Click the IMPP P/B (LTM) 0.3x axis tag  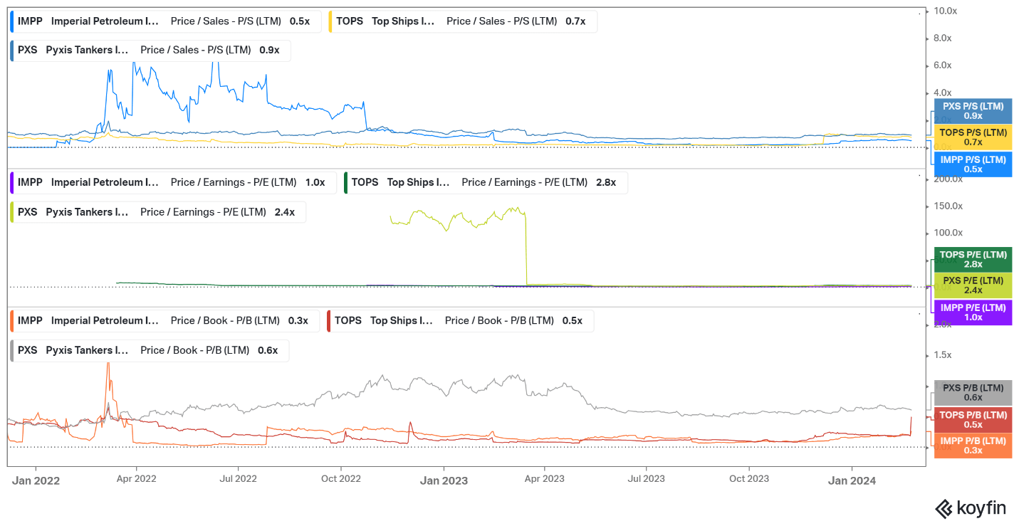point(973,446)
